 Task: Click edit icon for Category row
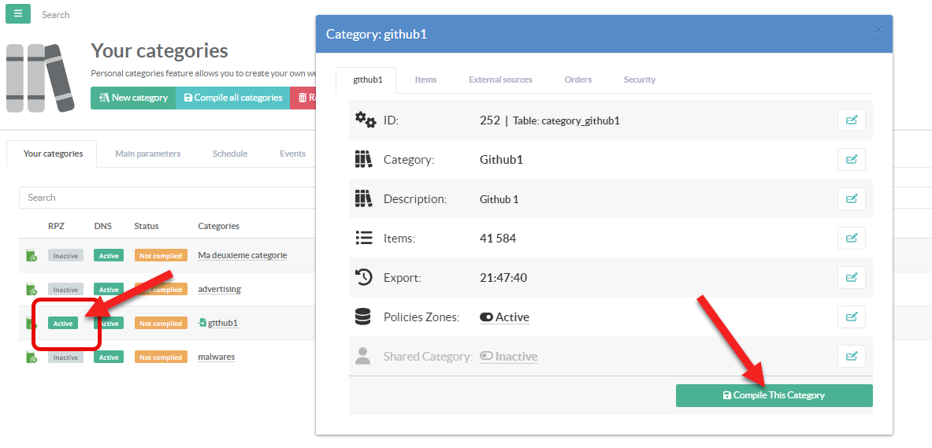[851, 160]
